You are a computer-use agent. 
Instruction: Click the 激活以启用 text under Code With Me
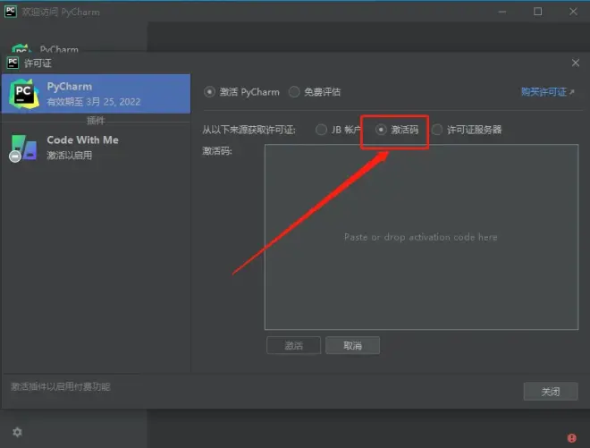pos(69,155)
